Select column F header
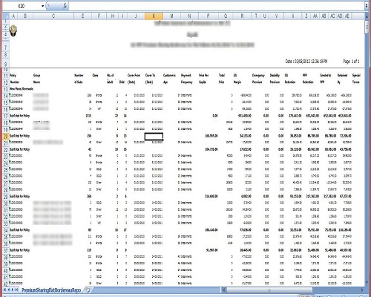 coord(99,16)
